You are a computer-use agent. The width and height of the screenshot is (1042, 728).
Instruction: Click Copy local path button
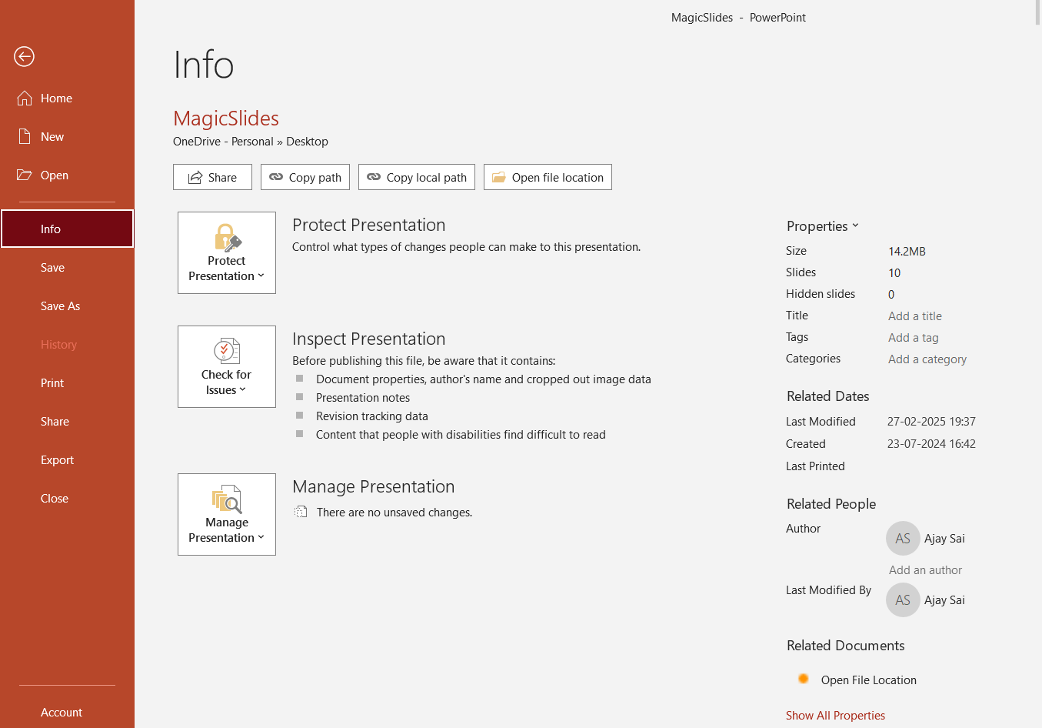(417, 177)
